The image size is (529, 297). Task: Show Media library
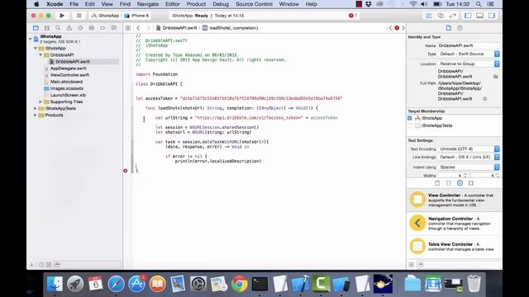click(x=471, y=183)
